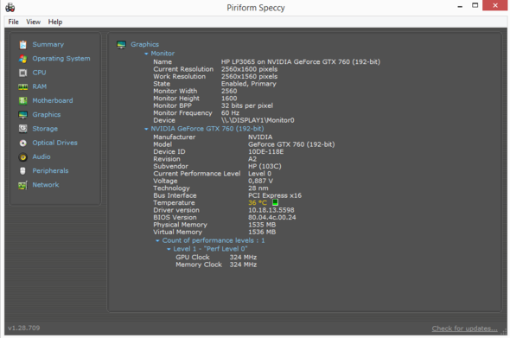This screenshot has width=510, height=338.
Task: Click the Virtual Memory 1536 MB value
Action: pyautogui.click(x=262, y=232)
